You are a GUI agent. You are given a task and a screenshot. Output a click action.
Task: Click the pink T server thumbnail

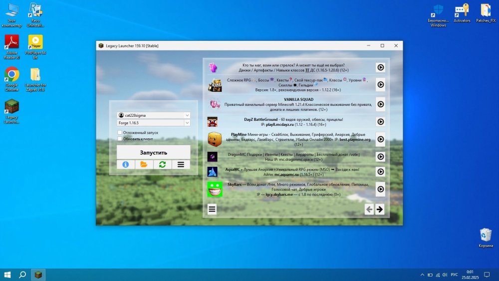213,67
